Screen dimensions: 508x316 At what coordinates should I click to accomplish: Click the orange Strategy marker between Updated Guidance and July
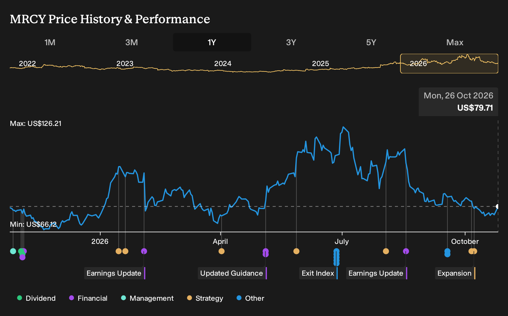click(x=296, y=251)
